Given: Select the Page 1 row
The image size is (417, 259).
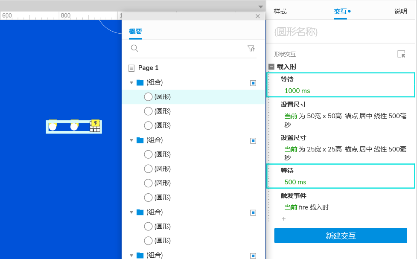Looking at the screenshot, I should click(193, 68).
